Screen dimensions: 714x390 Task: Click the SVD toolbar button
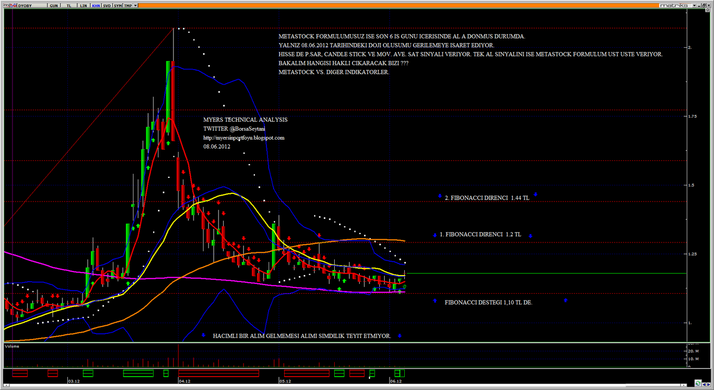(107, 5)
